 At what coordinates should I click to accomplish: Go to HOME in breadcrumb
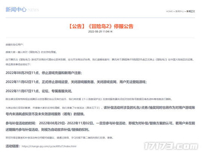pyautogui.click(x=169, y=11)
